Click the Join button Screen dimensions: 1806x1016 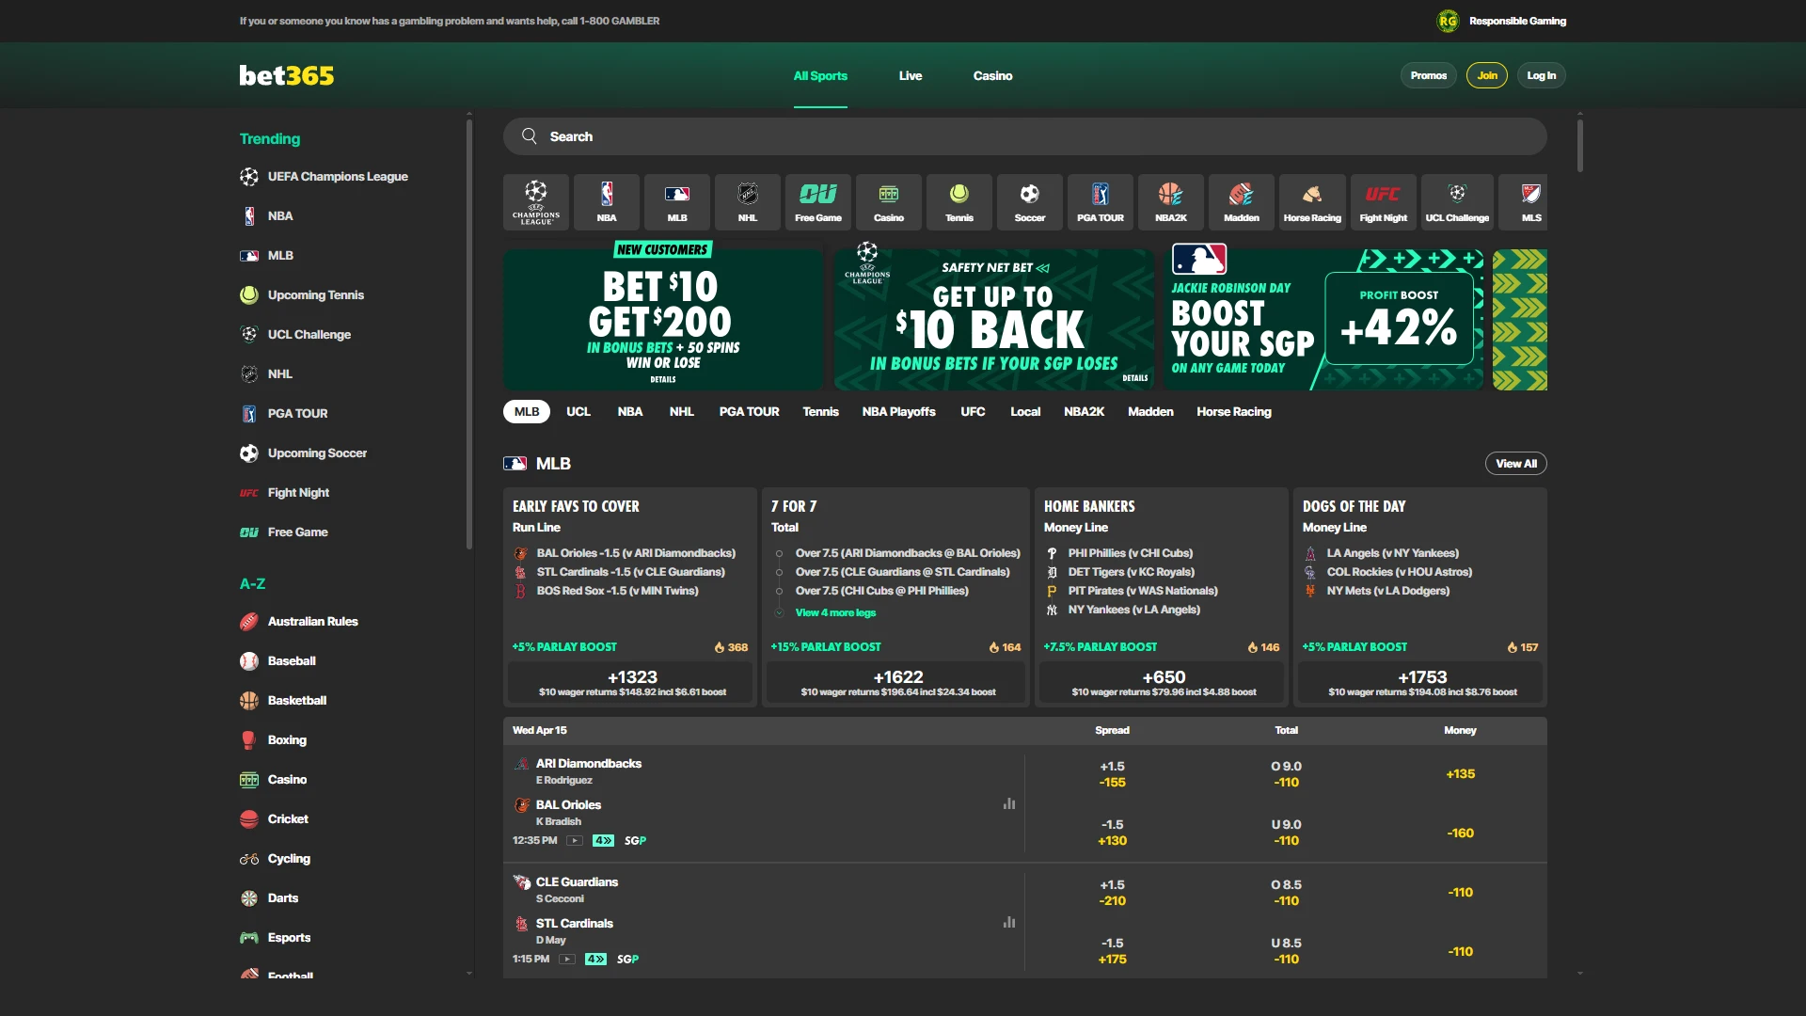[1487, 75]
